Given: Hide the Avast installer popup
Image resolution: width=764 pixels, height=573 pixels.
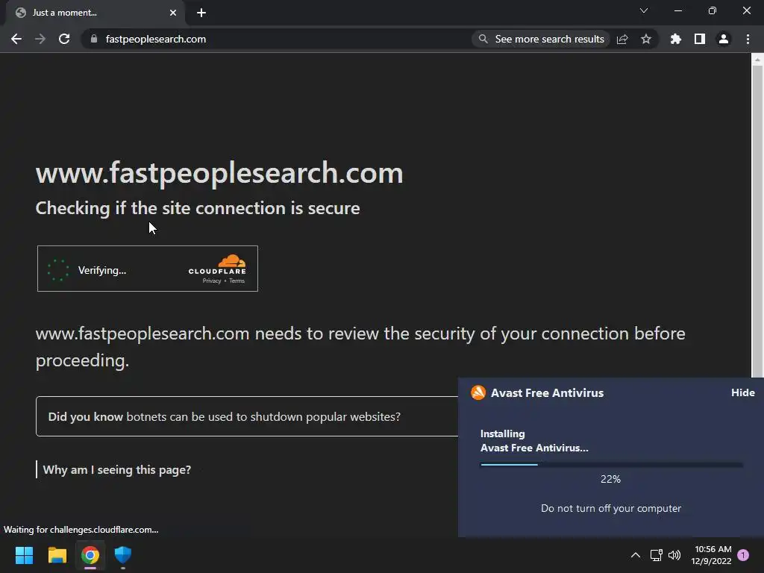Looking at the screenshot, I should click(742, 392).
